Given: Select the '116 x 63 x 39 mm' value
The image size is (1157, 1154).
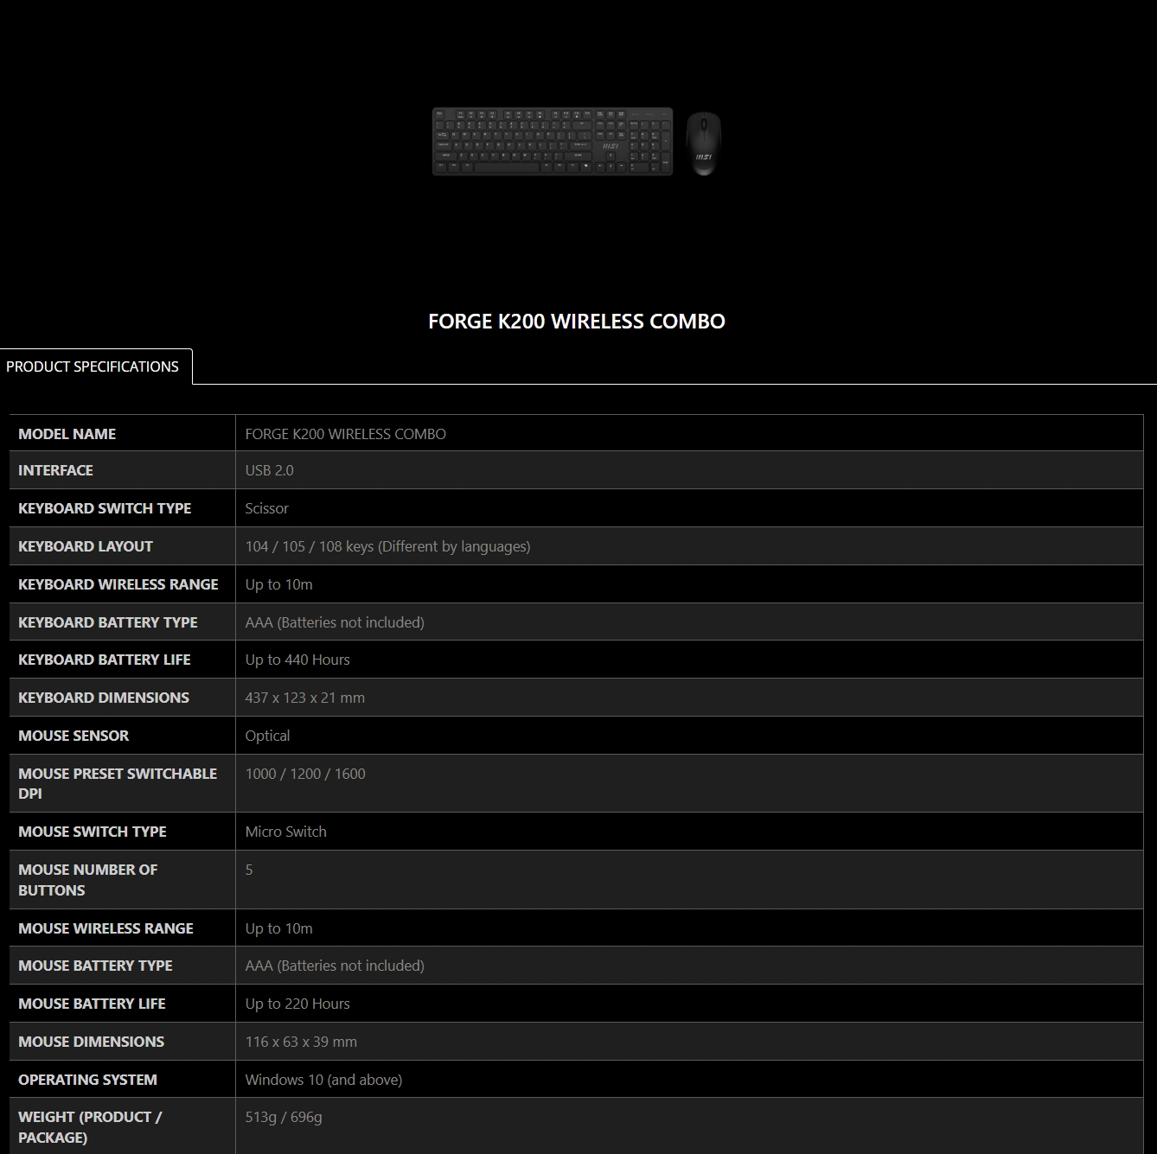Looking at the screenshot, I should point(301,1042).
